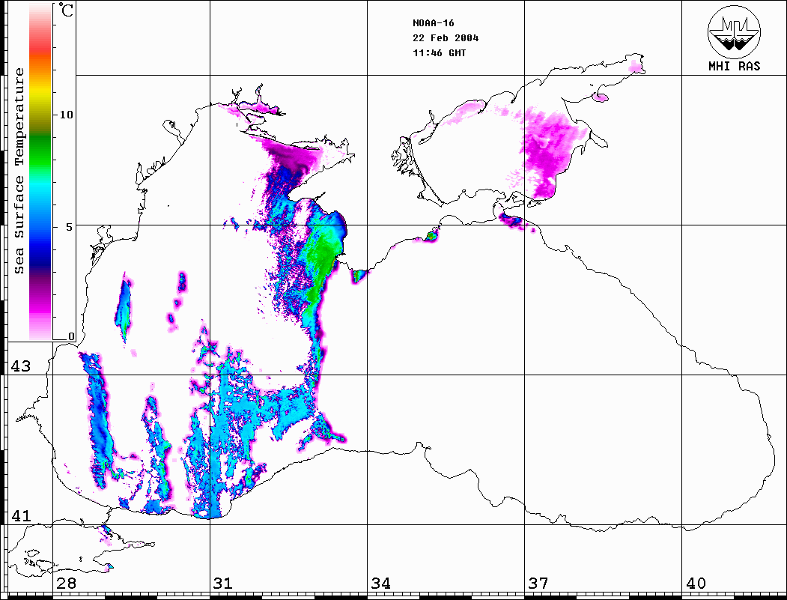Viewport: 787px width, 600px height.
Task: Click the longitude label '37'
Action: [538, 584]
